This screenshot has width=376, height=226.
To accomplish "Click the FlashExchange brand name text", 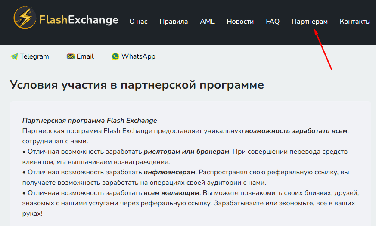I will (79, 20).
